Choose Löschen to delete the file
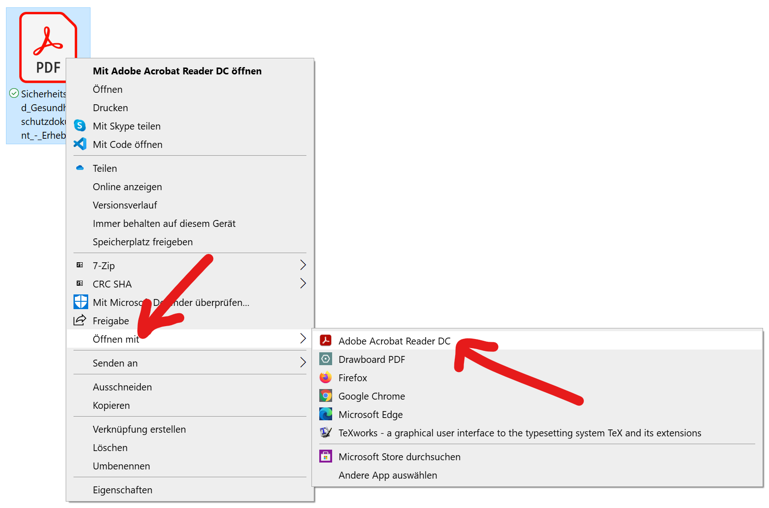Image resolution: width=769 pixels, height=508 pixels. (190, 447)
